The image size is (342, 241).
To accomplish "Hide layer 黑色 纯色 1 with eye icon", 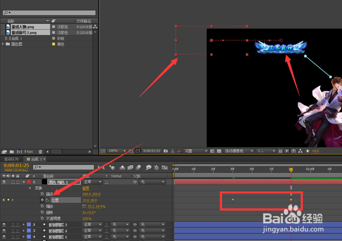I will (4, 182).
